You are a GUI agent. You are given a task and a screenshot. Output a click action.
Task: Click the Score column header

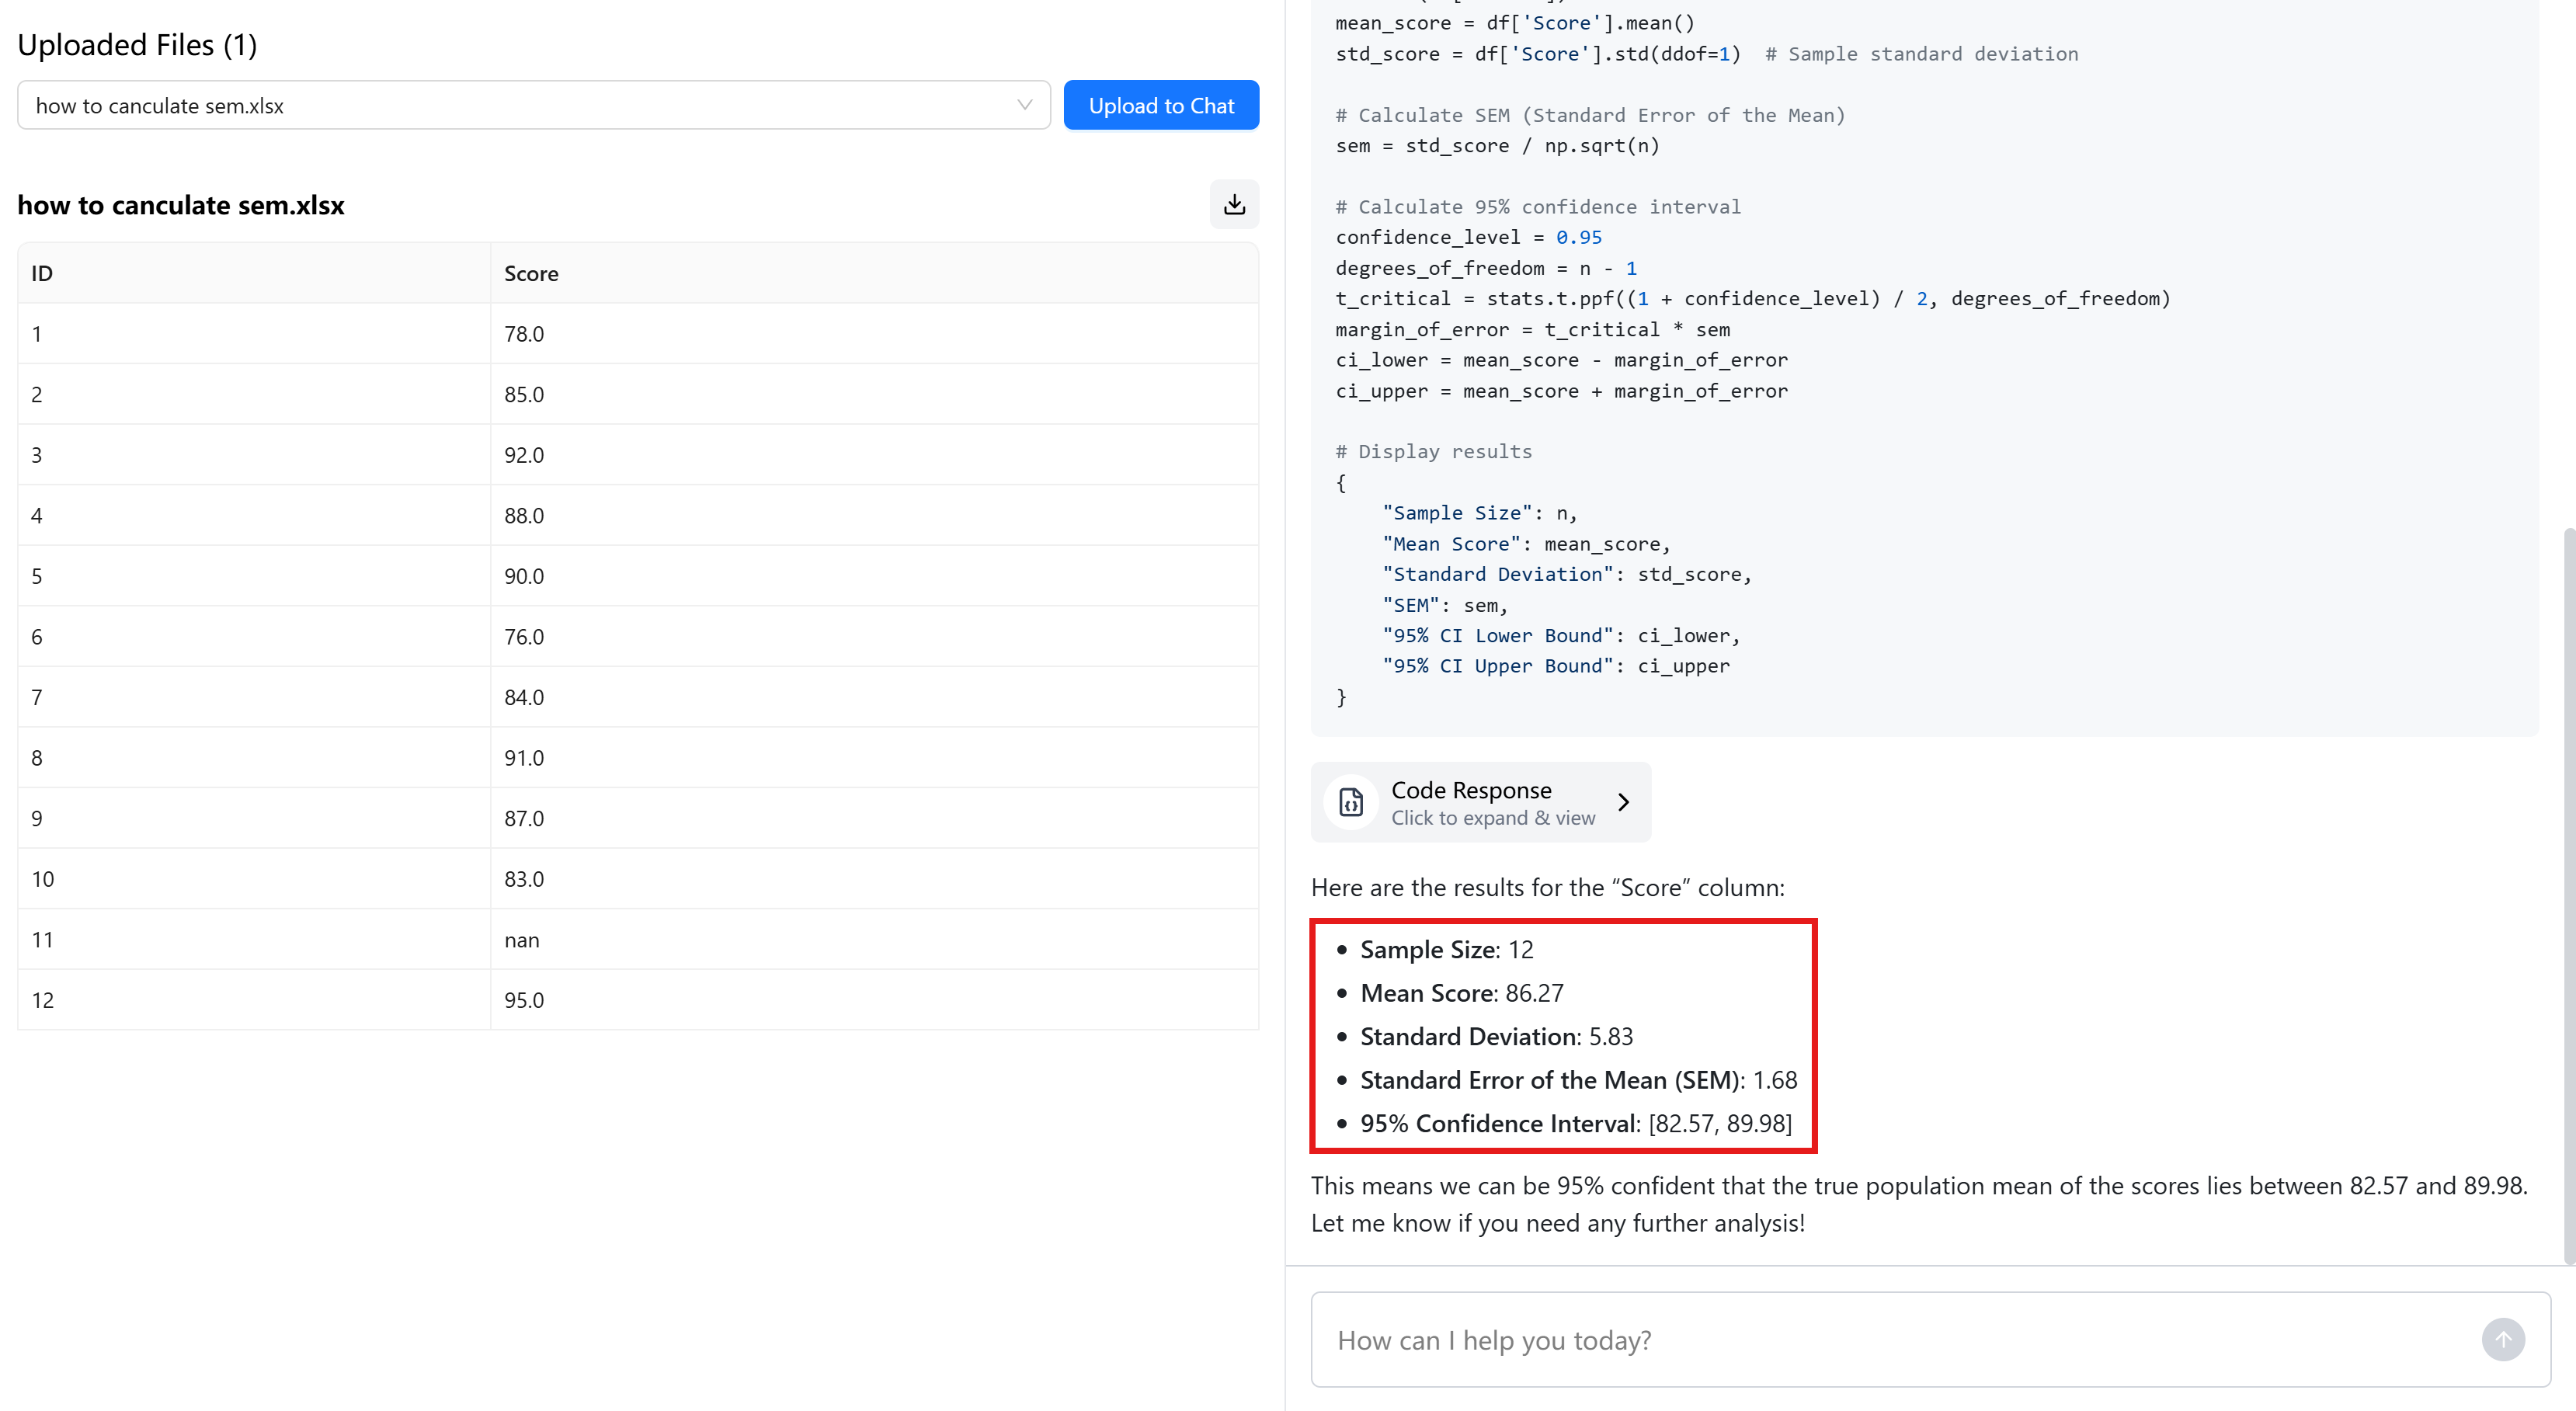point(531,273)
